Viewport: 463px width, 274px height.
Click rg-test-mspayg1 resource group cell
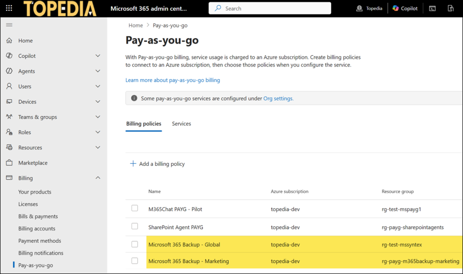tap(402, 209)
